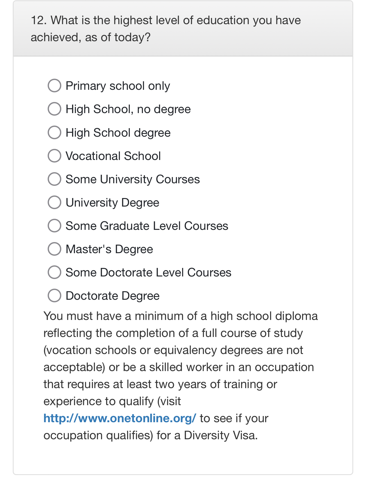366x485 pixels.
Task: Click the 'University Degree' label text
Action: click(x=112, y=203)
